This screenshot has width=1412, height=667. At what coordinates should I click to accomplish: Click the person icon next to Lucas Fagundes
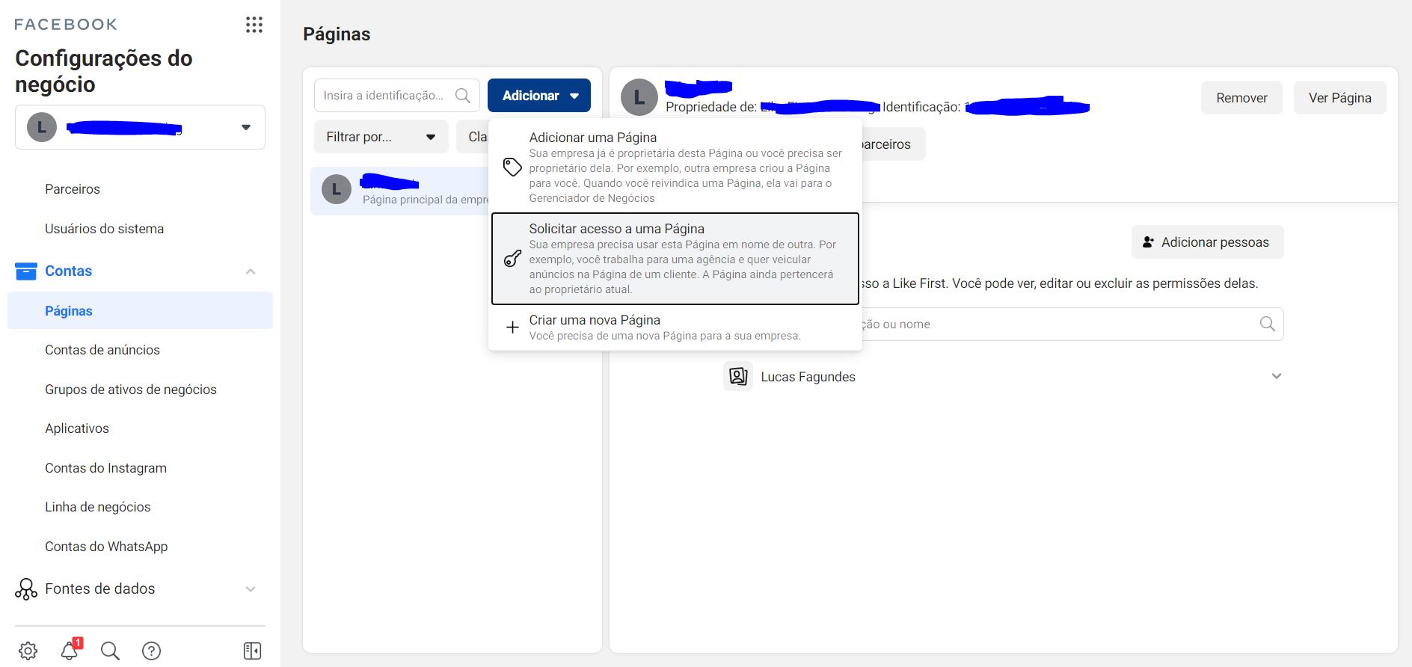(x=738, y=376)
